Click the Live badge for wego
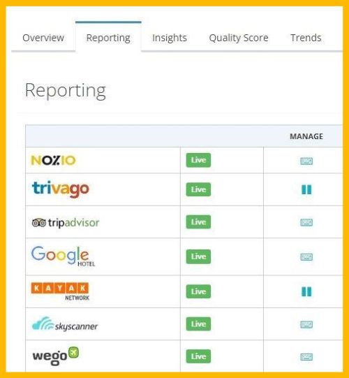The width and height of the screenshot is (349, 378). (198, 356)
